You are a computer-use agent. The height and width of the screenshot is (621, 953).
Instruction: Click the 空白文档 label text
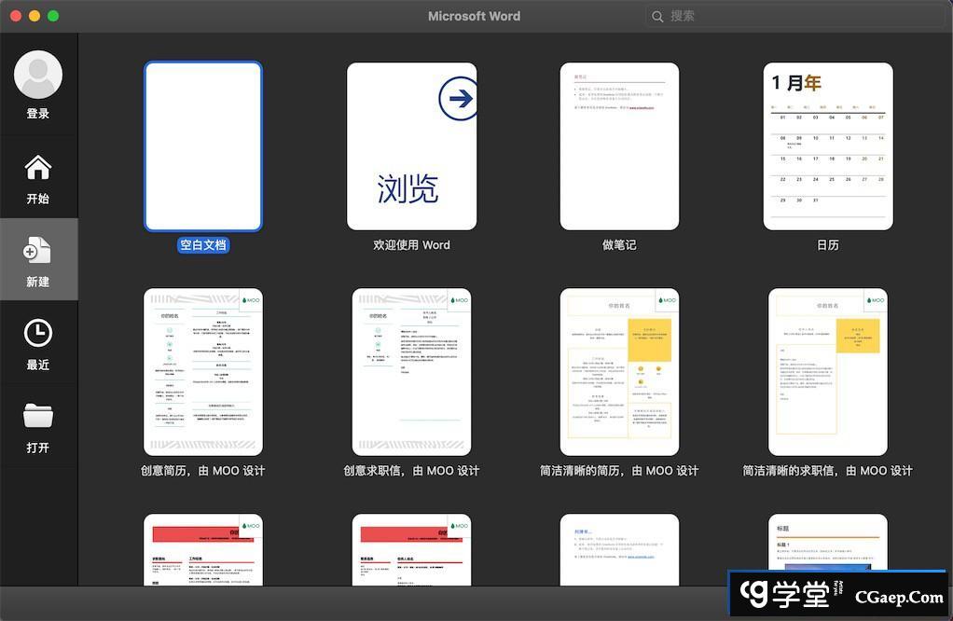203,245
